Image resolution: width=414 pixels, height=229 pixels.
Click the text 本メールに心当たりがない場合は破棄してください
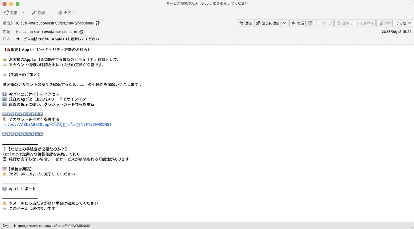coord(53,203)
